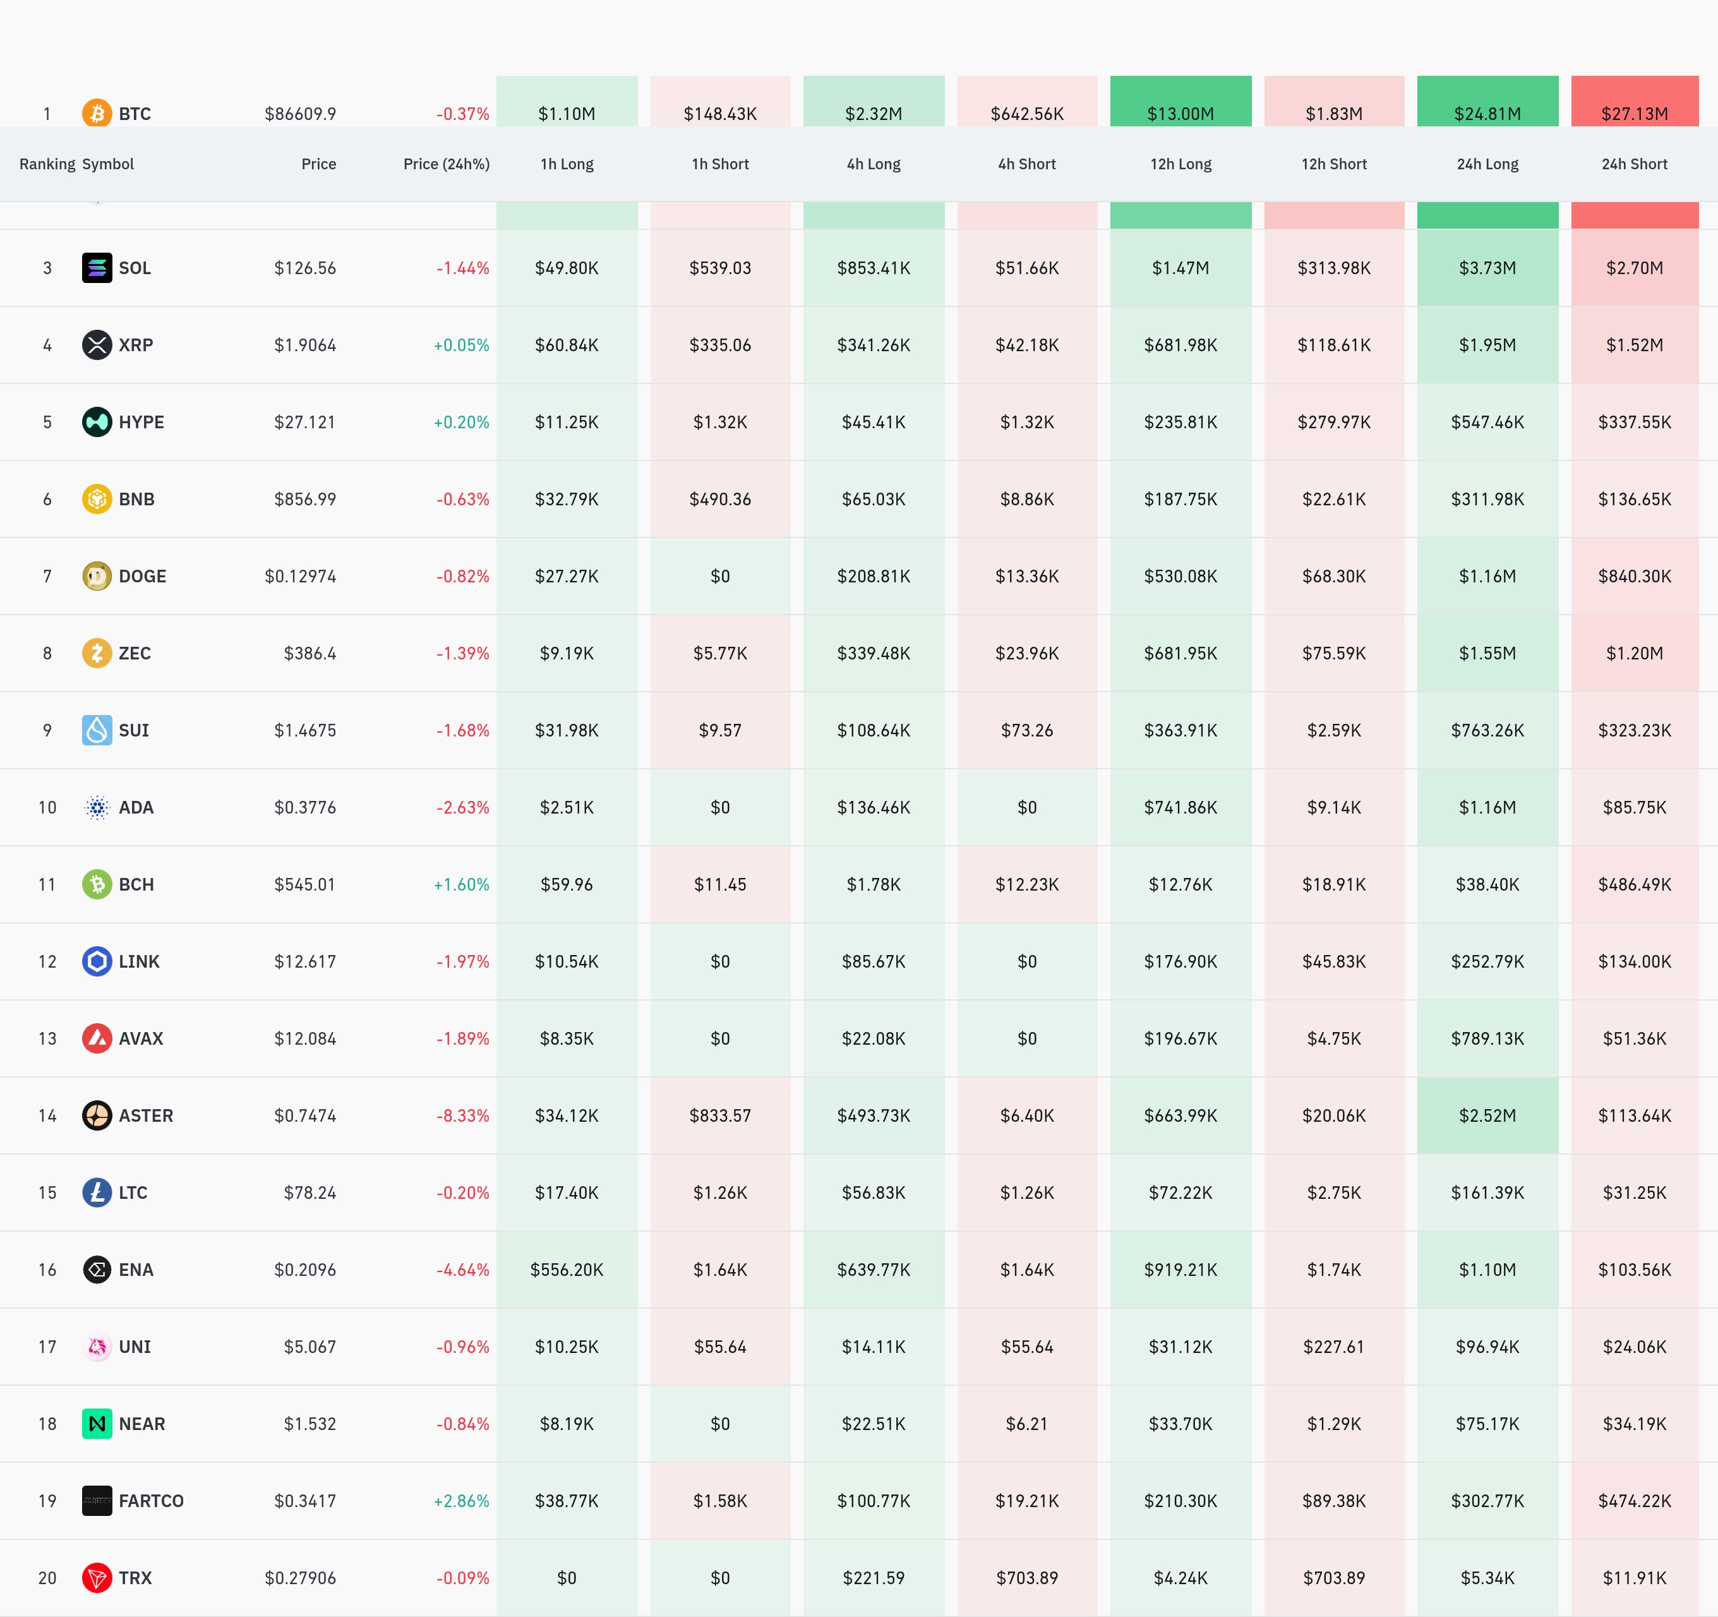Sort by 1h Short column header

[x=720, y=164]
